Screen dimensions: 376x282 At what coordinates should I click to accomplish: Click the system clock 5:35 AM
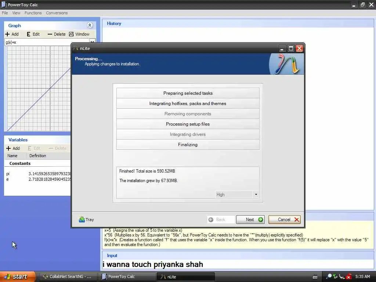pyautogui.click(x=362, y=276)
